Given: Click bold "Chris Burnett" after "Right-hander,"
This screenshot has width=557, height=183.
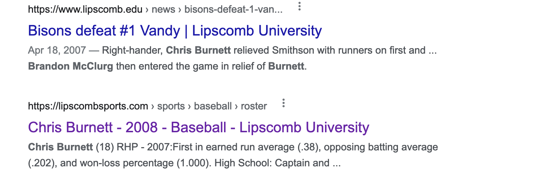Looking at the screenshot, I should pos(198,50).
